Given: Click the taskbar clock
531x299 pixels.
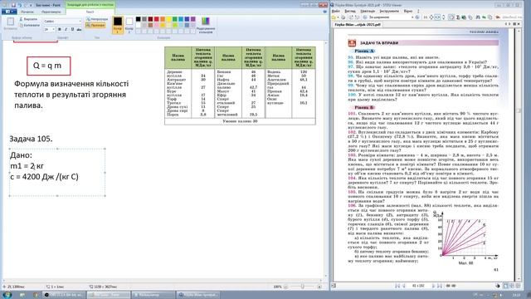Looking at the screenshot, I should (516, 295).
